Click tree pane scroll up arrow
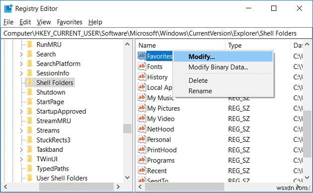The image size is (313, 193). pos(127,44)
